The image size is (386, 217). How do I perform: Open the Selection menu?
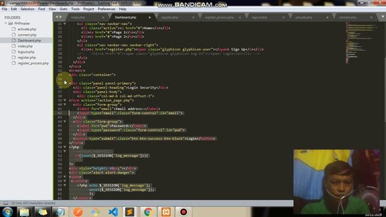coord(27,9)
